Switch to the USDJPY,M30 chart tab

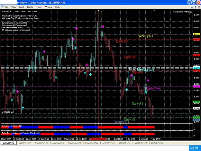(x=24, y=143)
